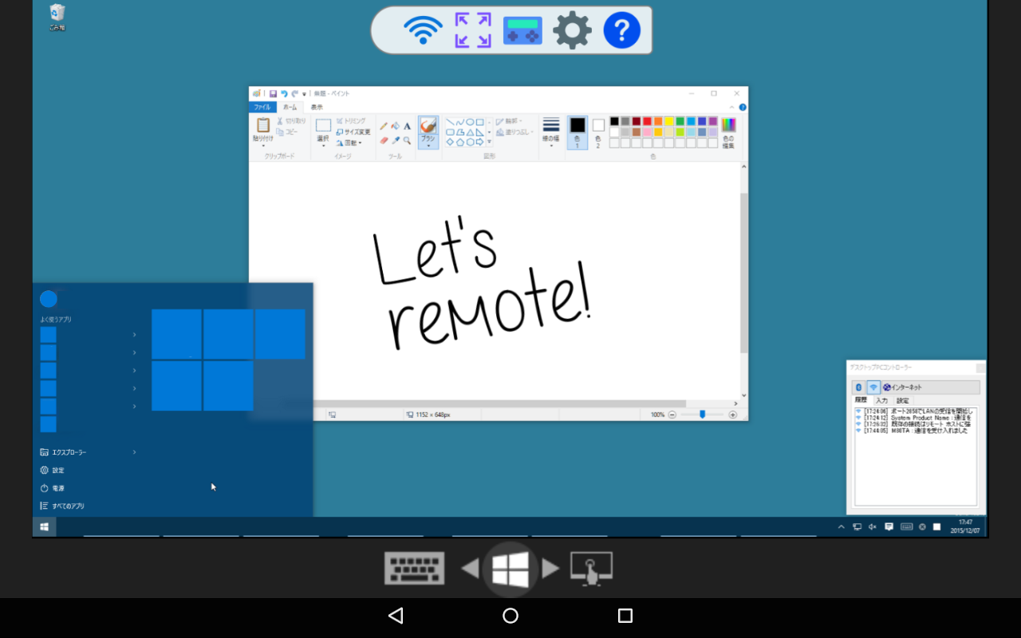Click the muted speaker icon in the system tray
Viewport: 1021px width, 638px height.
pyautogui.click(x=873, y=526)
